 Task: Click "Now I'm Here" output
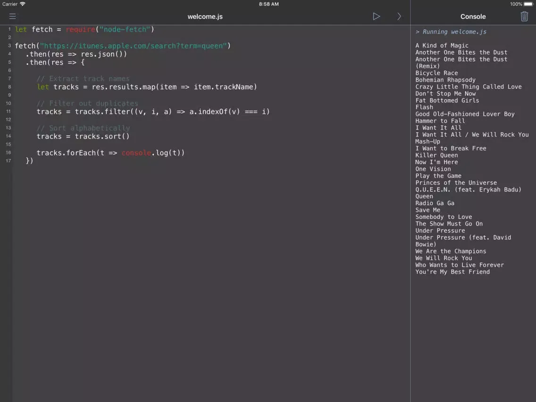click(436, 162)
